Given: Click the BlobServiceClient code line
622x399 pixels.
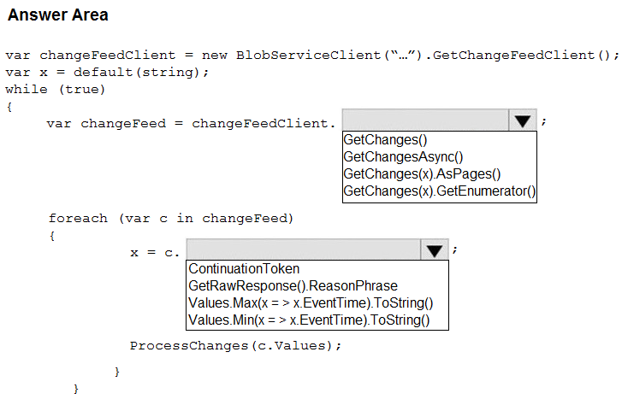Looking at the screenshot, I should tap(312, 55).
